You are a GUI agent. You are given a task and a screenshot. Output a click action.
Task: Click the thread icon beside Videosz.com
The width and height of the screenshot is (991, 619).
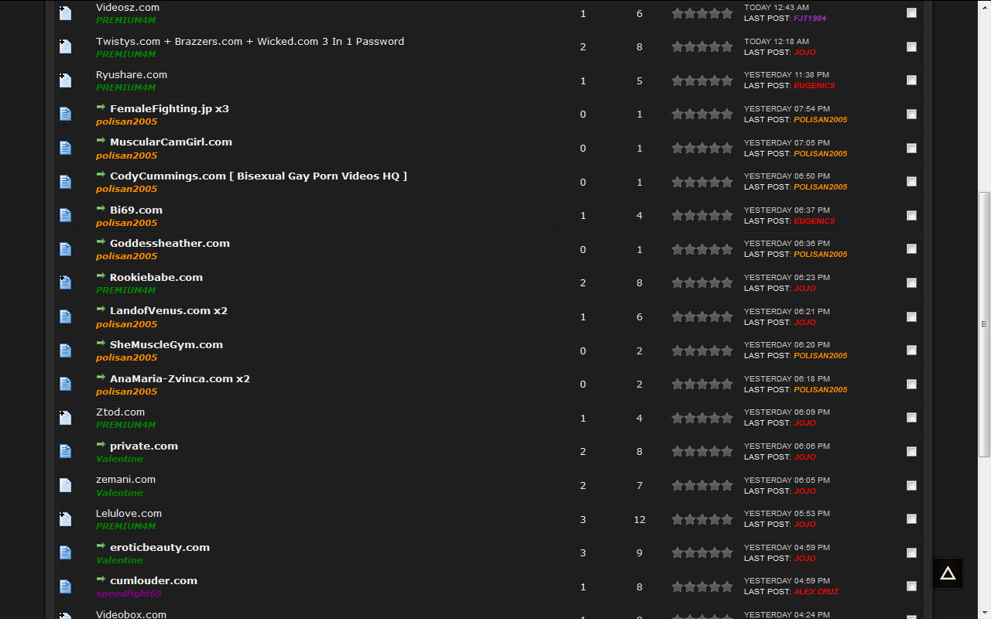point(65,13)
